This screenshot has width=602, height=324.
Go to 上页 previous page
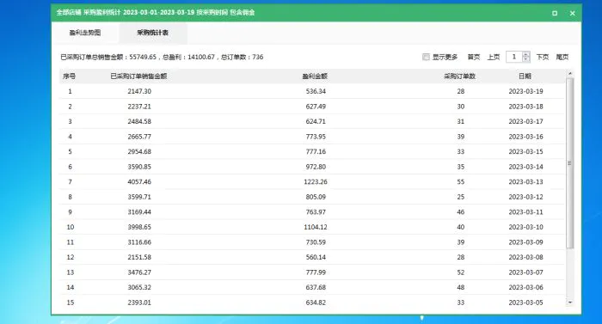click(494, 57)
